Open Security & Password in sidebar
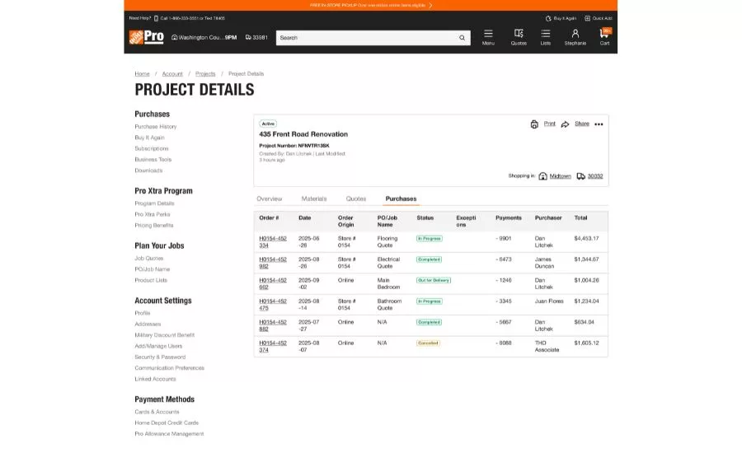 click(x=160, y=357)
